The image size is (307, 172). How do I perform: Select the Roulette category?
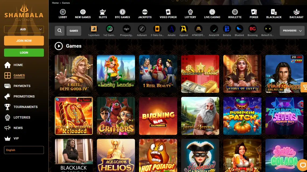click(x=235, y=14)
